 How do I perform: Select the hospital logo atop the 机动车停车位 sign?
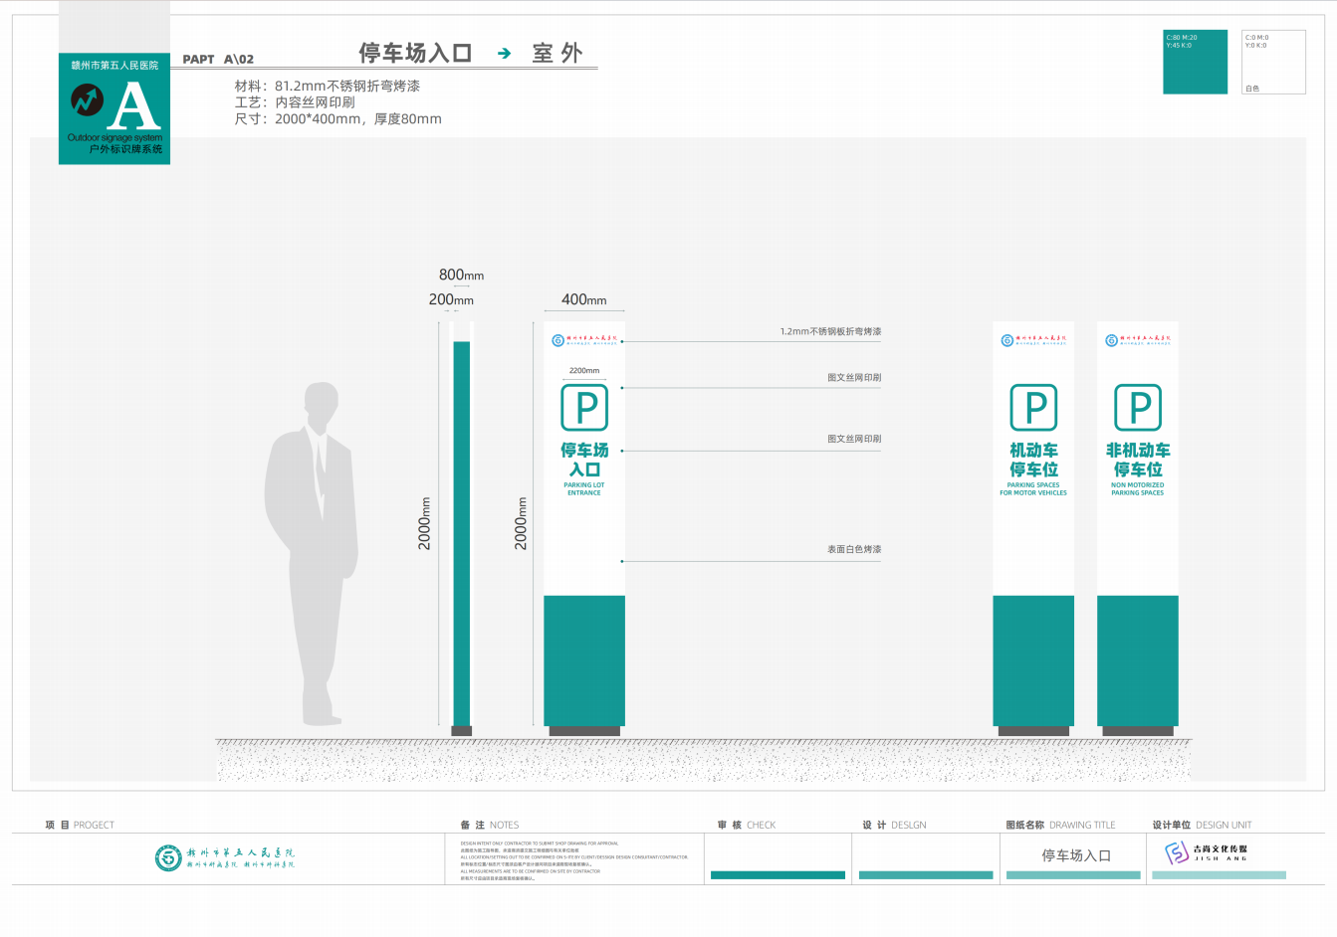click(x=1033, y=340)
